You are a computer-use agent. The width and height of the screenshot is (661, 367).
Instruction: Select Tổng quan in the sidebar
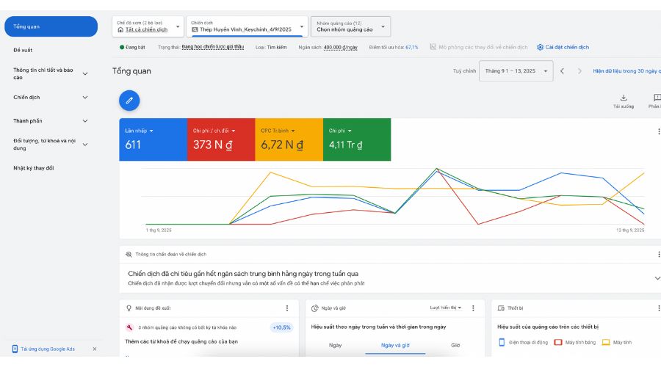tap(51, 26)
